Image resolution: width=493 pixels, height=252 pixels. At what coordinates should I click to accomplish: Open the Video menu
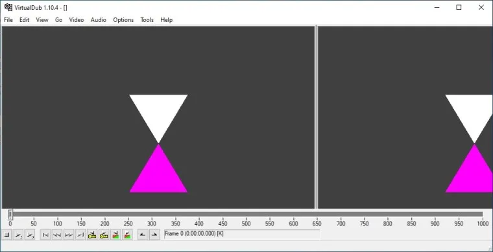(77, 20)
